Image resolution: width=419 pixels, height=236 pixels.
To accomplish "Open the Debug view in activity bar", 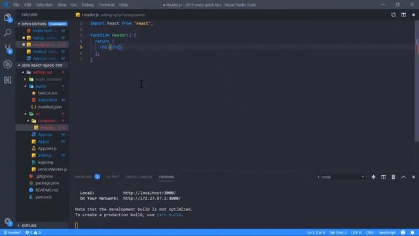I will pyautogui.click(x=7, y=64).
